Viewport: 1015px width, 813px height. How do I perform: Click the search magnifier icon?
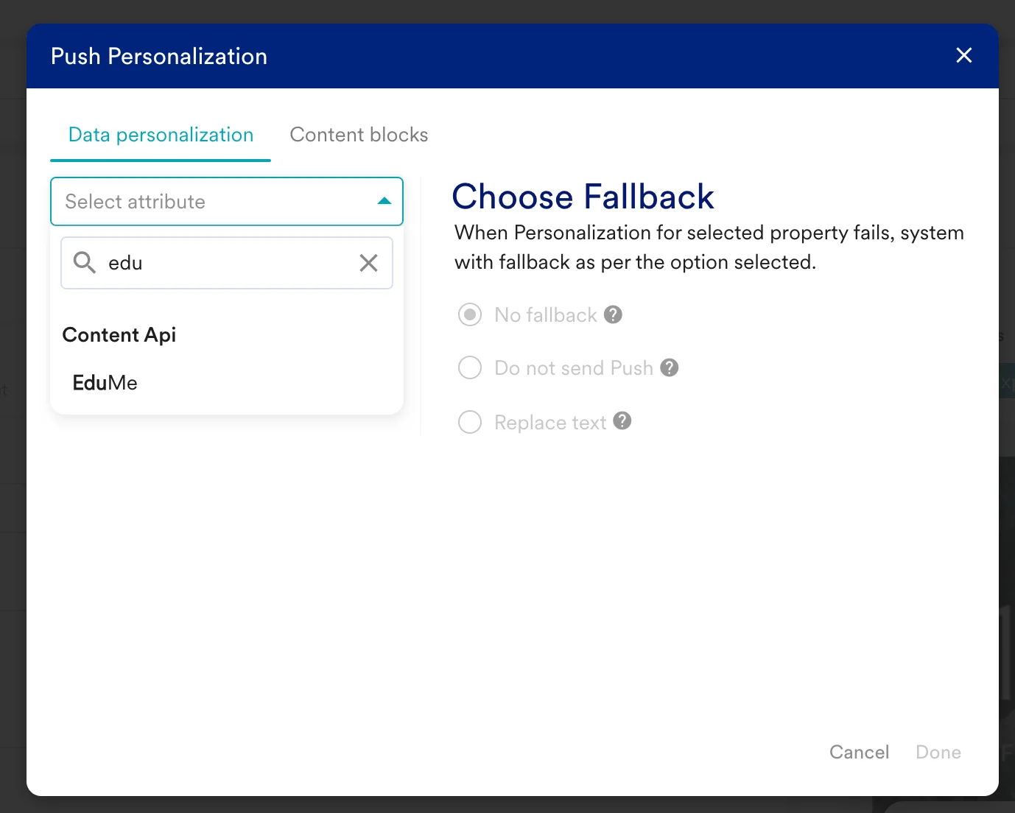(85, 262)
